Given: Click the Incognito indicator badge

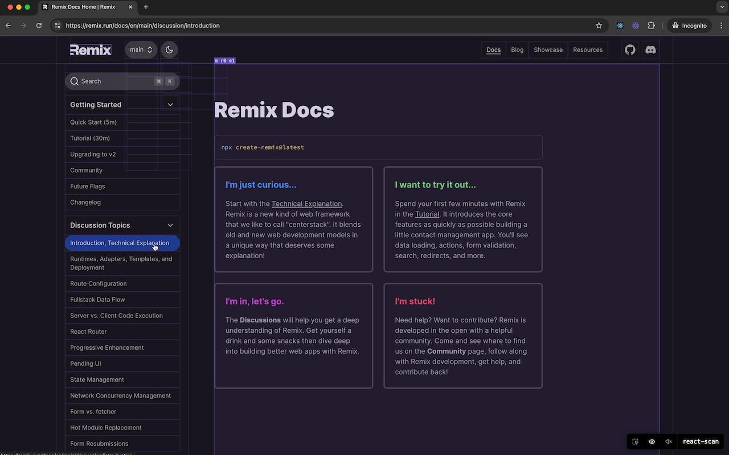Looking at the screenshot, I should click(x=689, y=26).
